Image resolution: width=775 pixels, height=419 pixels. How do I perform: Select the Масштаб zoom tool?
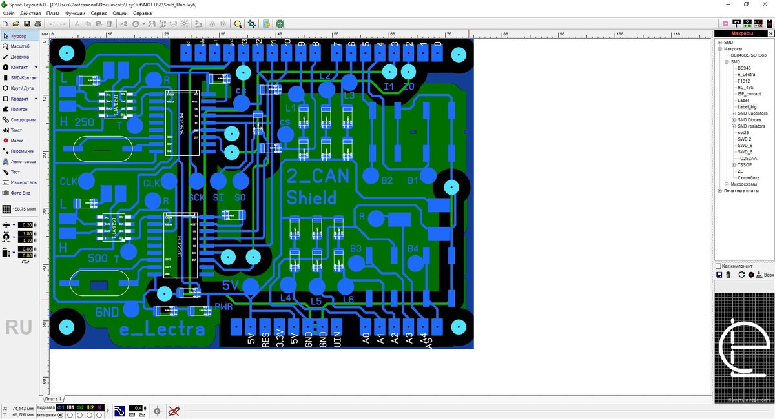[19, 46]
